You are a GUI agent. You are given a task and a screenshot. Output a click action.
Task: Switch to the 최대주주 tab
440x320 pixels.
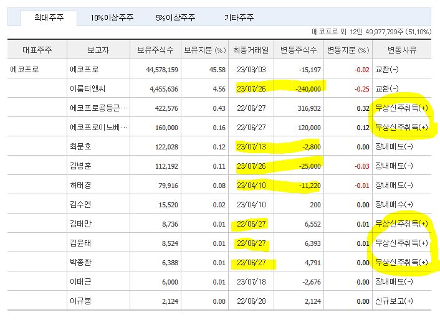[49, 18]
